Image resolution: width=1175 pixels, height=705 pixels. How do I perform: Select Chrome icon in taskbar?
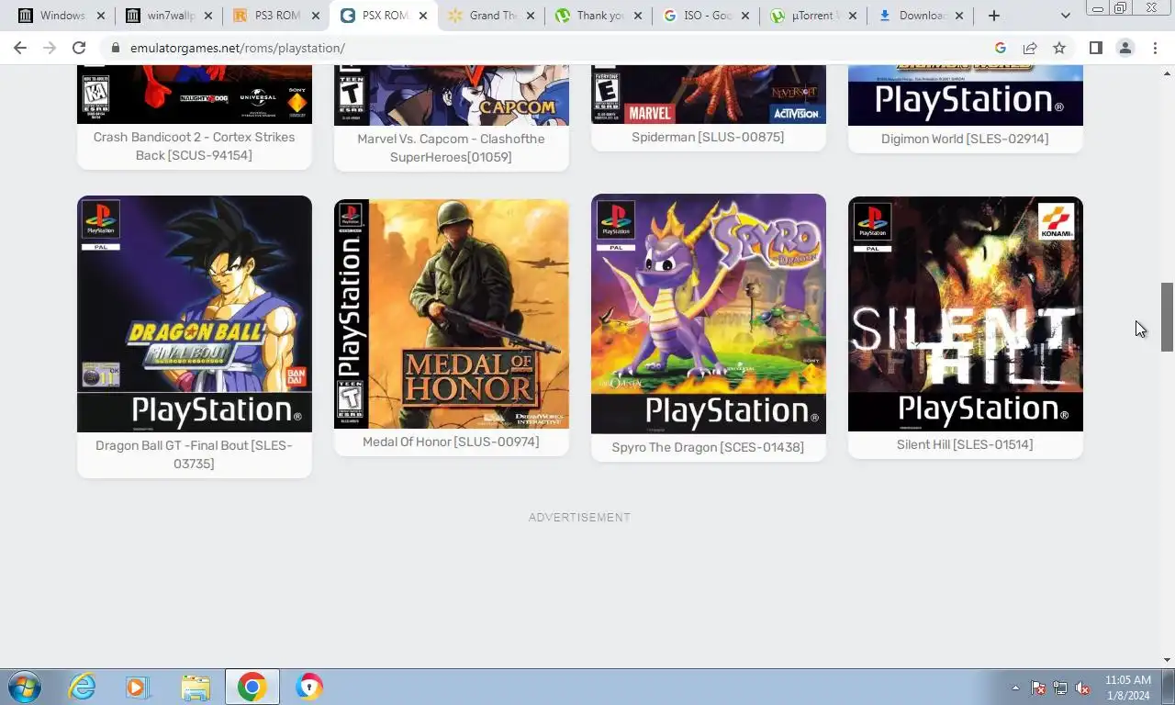coord(252,687)
